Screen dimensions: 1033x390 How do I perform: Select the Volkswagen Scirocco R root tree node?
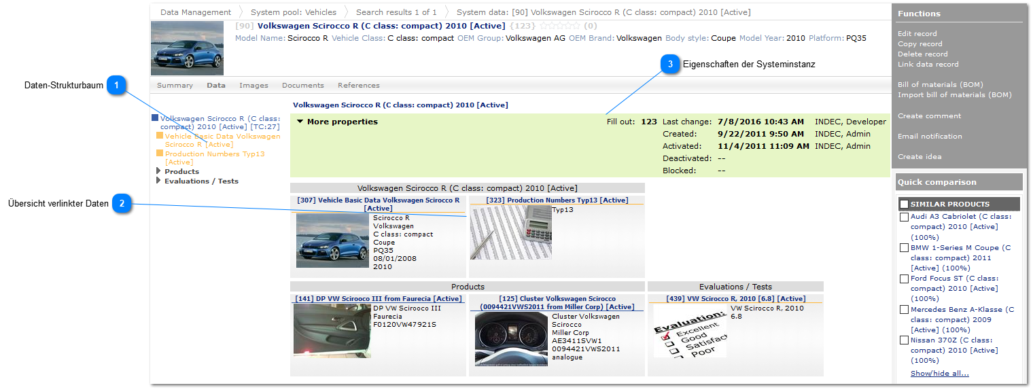[220, 122]
